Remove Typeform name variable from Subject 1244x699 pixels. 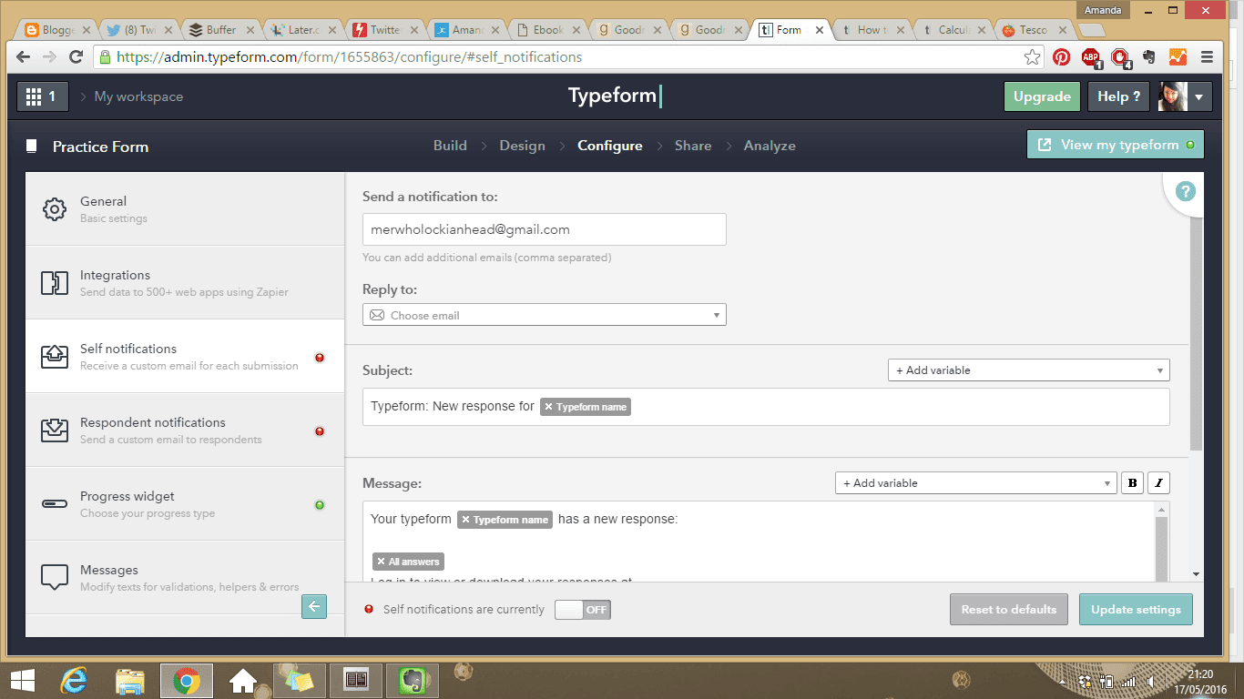pyautogui.click(x=548, y=407)
